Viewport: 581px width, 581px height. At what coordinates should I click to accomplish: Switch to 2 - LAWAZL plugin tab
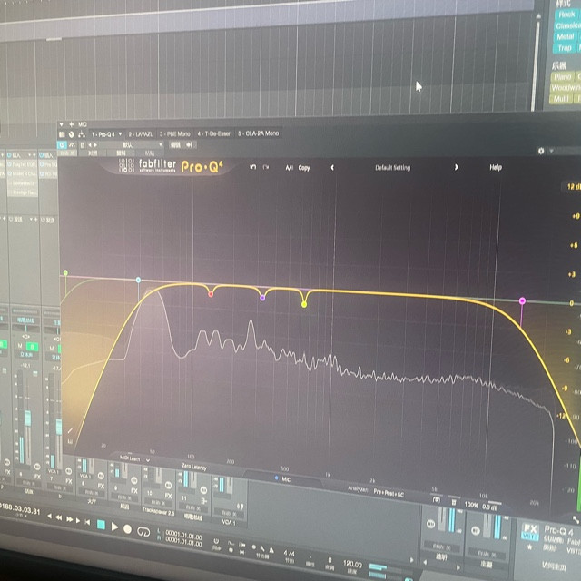pos(141,134)
